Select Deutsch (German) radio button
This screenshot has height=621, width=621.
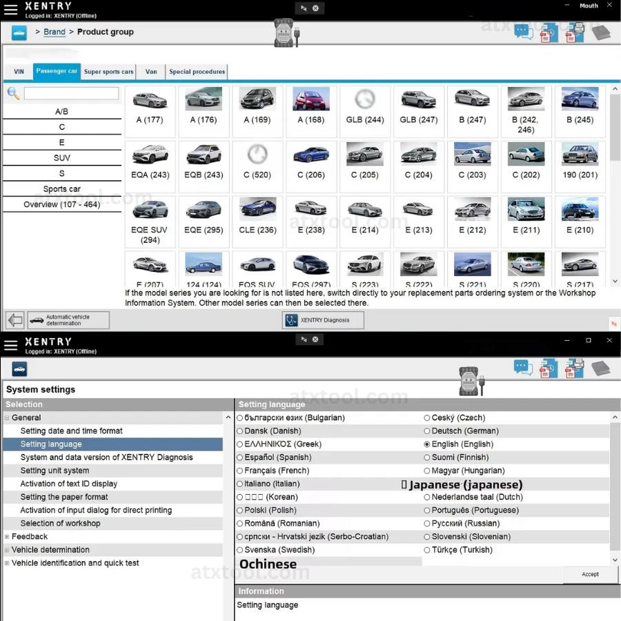(427, 431)
